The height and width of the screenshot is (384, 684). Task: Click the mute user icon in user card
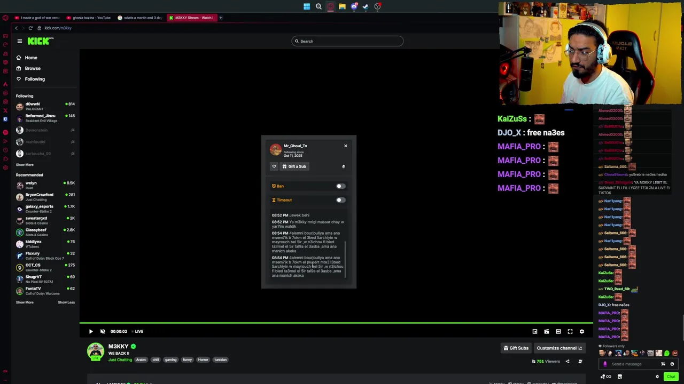click(343, 166)
